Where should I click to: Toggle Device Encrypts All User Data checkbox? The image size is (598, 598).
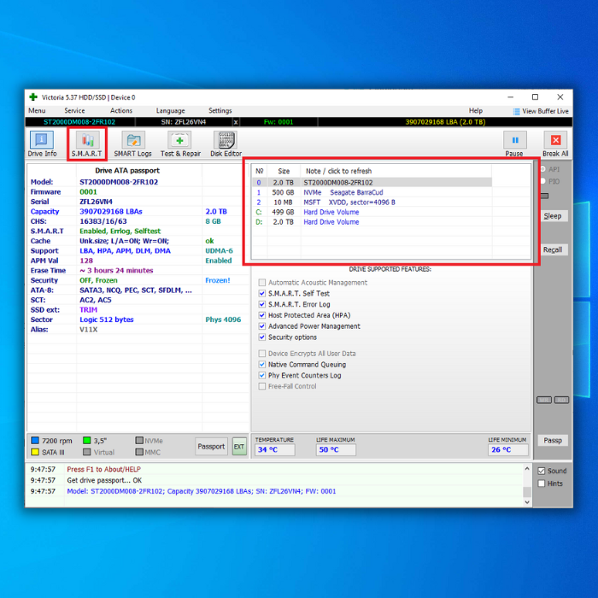tap(262, 354)
